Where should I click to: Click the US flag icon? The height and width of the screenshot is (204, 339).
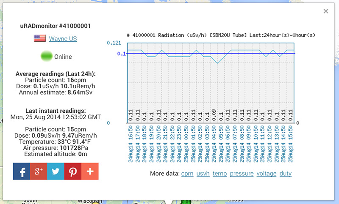tap(40, 39)
